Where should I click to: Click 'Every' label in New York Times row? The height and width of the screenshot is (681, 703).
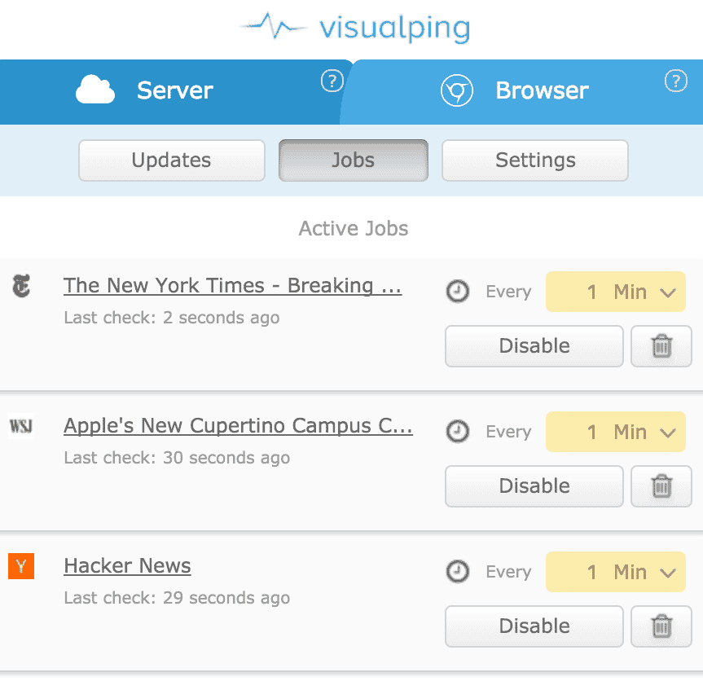click(x=508, y=292)
